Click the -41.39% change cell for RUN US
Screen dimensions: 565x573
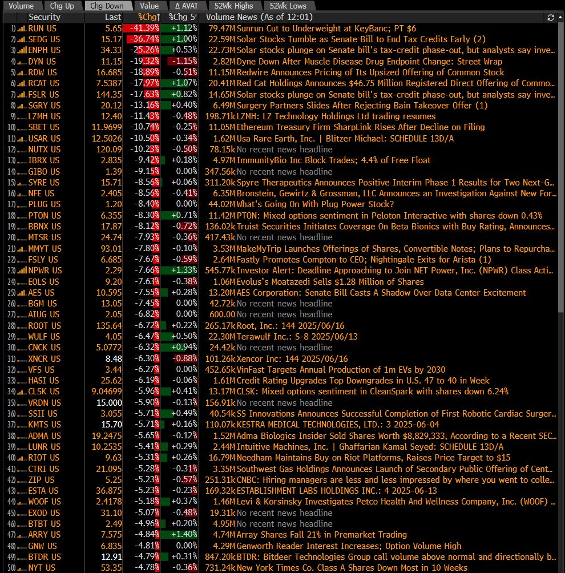pos(142,29)
